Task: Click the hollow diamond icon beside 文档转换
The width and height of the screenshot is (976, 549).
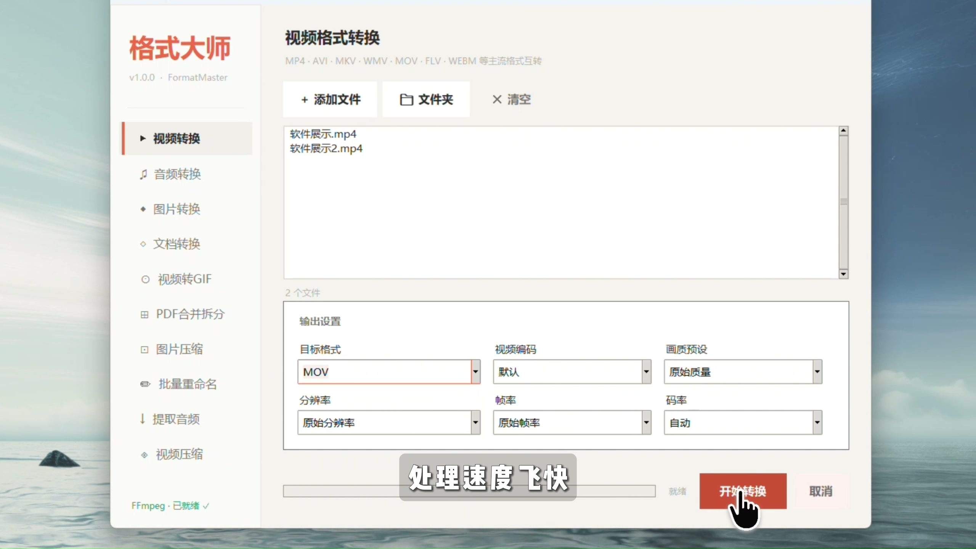Action: click(143, 244)
